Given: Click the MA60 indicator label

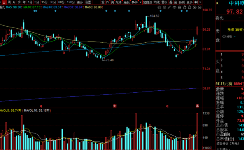Looking at the screenshot, I should click(x=94, y=7).
